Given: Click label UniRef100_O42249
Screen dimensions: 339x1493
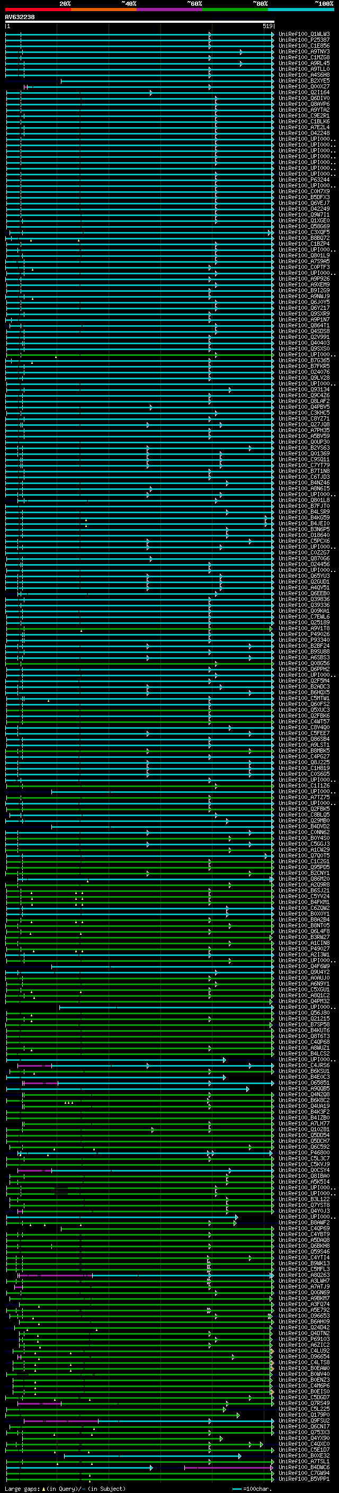Looking at the screenshot, I should (x=304, y=209).
